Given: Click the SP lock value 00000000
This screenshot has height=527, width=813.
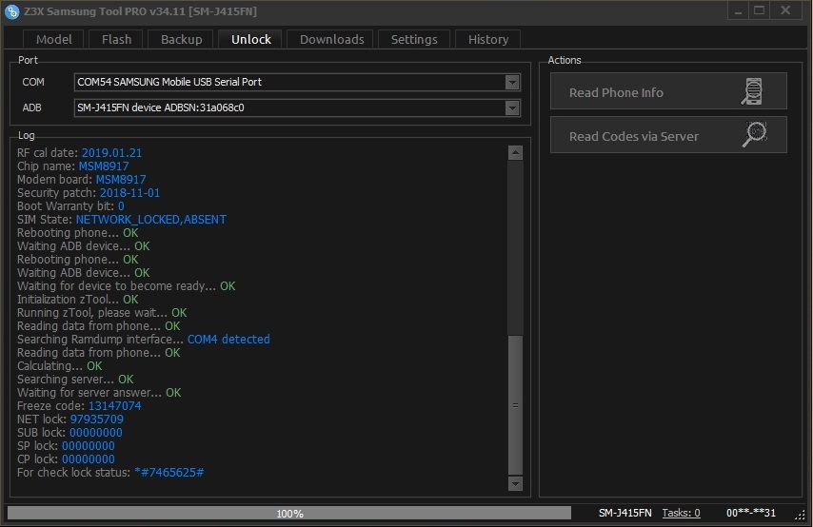Looking at the screenshot, I should point(89,446).
